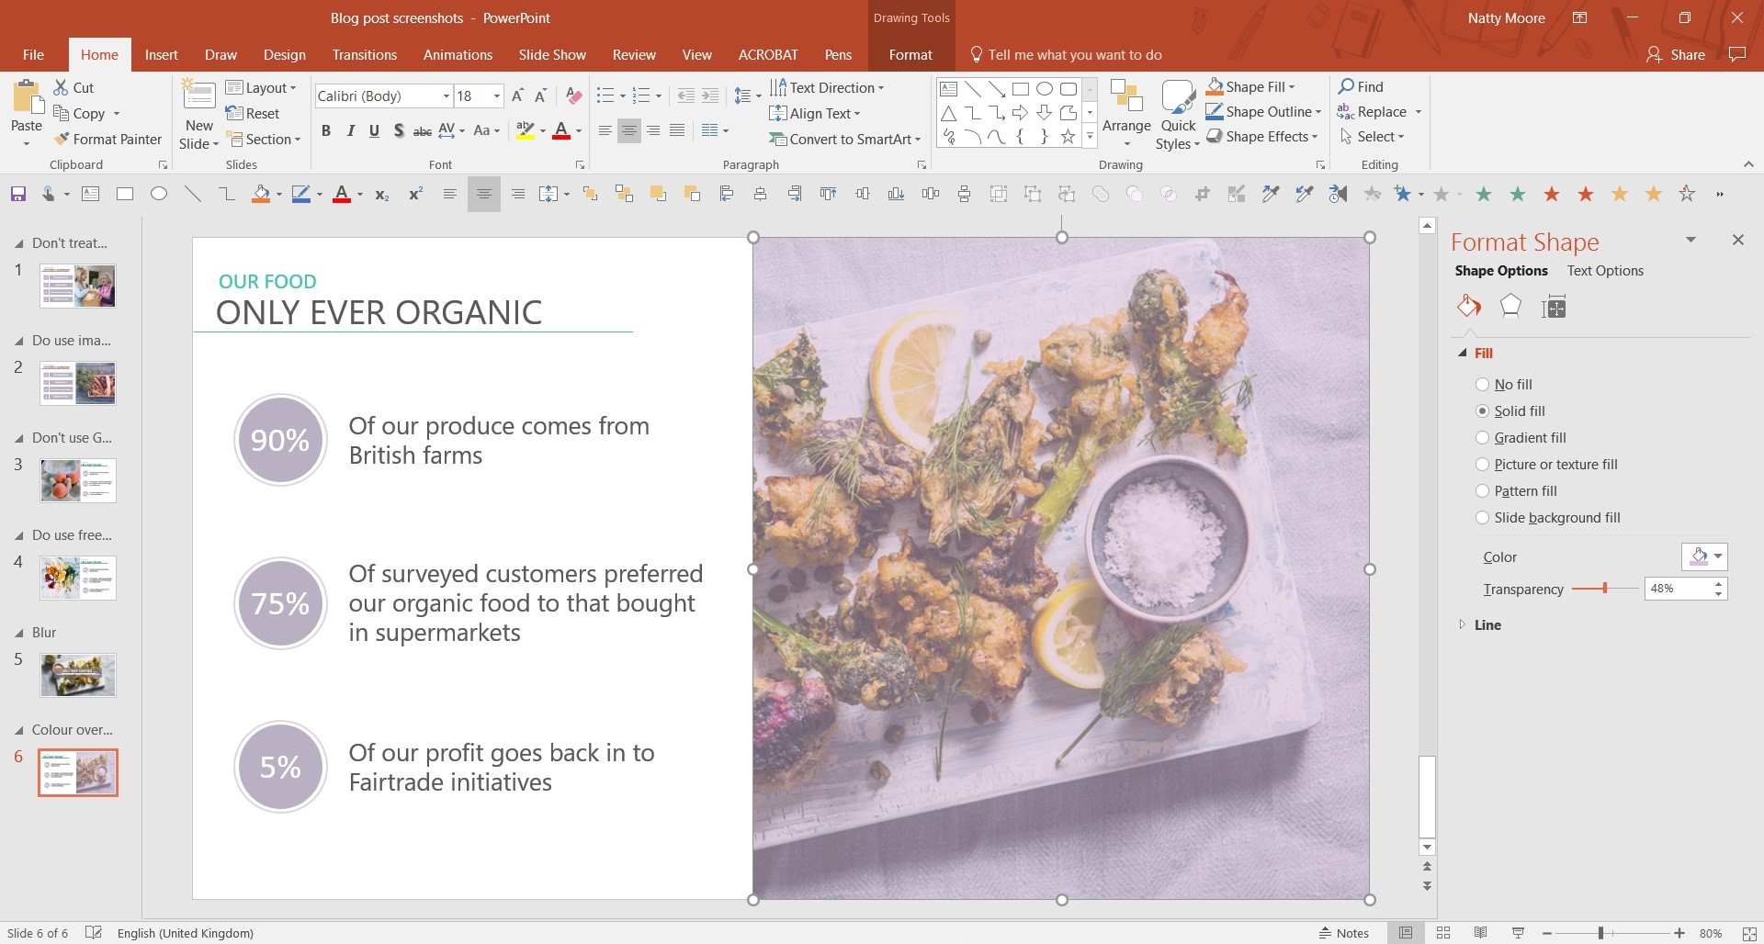Viewport: 1764px width, 944px height.
Task: Justify paragraph text
Action: tap(677, 131)
